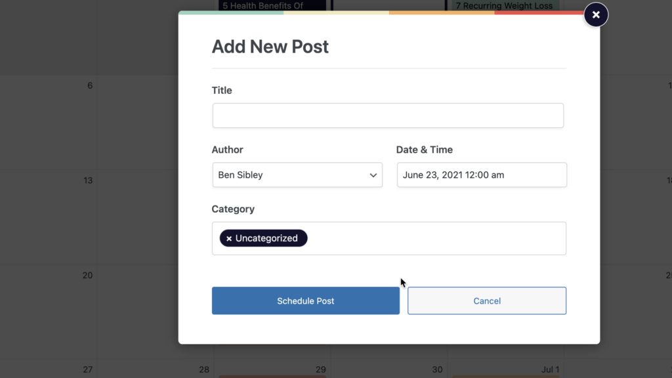
Task: Click the Category field label
Action: pyautogui.click(x=233, y=209)
